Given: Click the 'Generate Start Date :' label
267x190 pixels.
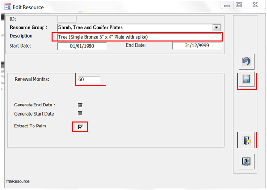Looking at the screenshot, I should pyautogui.click(x=35, y=114).
